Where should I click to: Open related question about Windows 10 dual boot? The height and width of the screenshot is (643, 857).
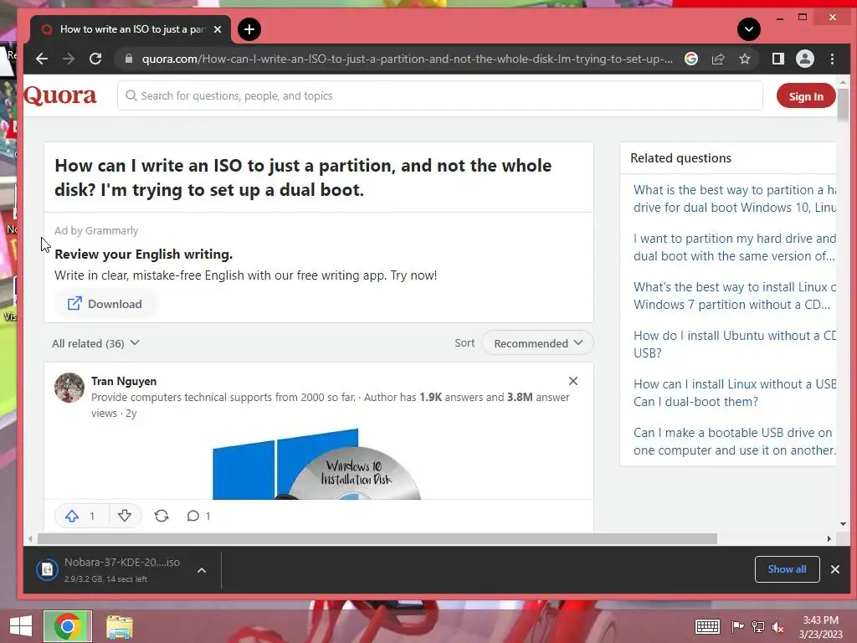click(735, 198)
